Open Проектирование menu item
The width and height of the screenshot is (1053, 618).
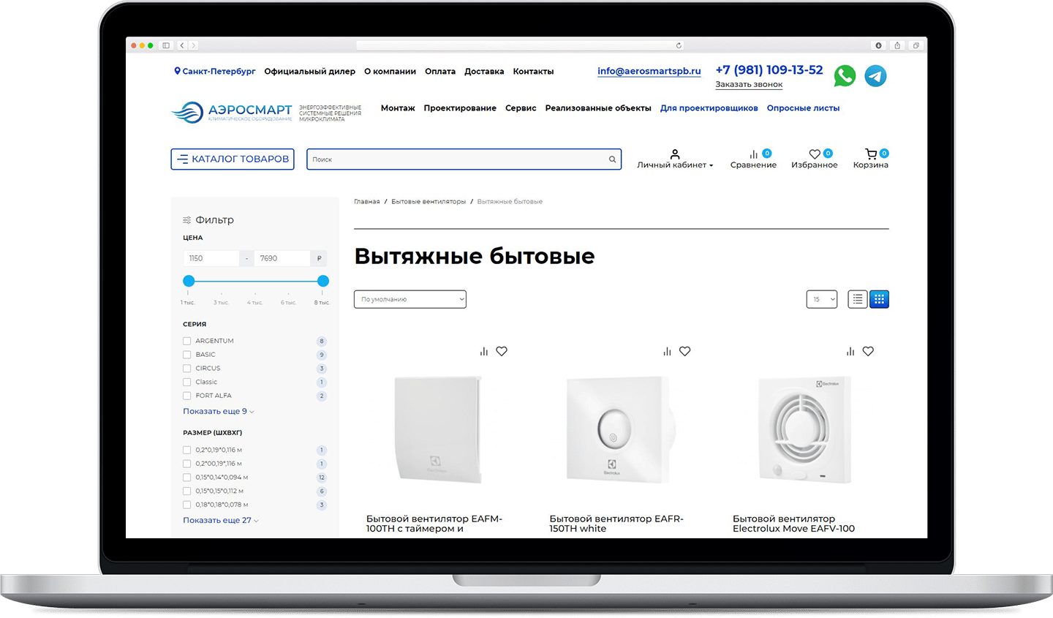460,108
